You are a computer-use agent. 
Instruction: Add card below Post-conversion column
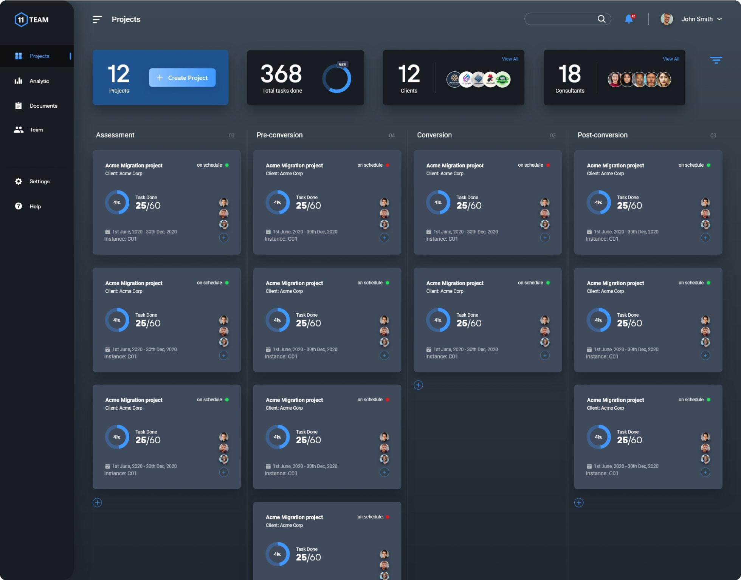point(579,503)
